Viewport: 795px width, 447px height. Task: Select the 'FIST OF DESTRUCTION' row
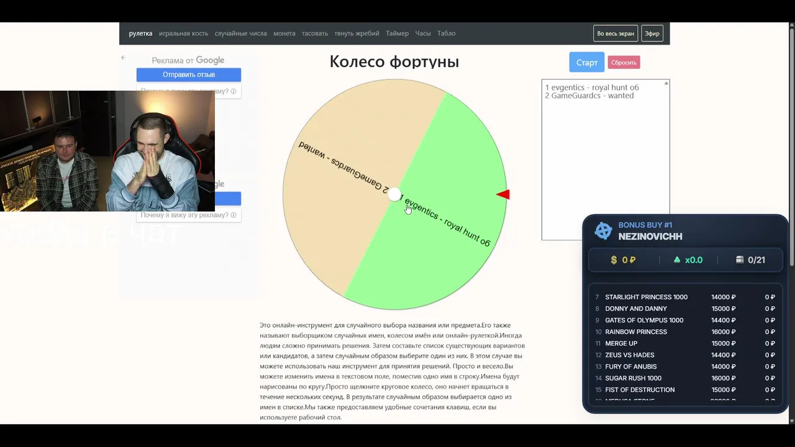(686, 390)
